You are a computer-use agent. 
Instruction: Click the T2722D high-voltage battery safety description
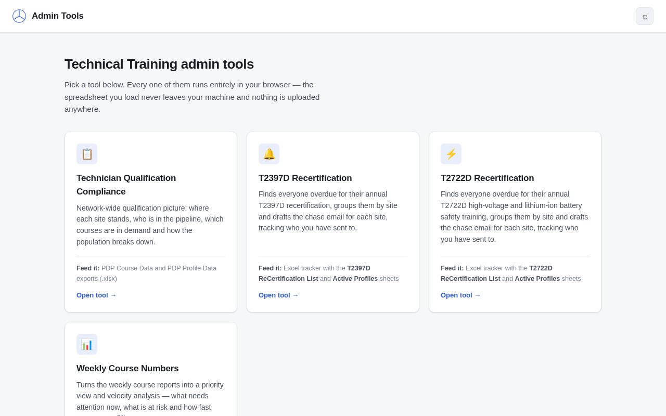pos(515,217)
